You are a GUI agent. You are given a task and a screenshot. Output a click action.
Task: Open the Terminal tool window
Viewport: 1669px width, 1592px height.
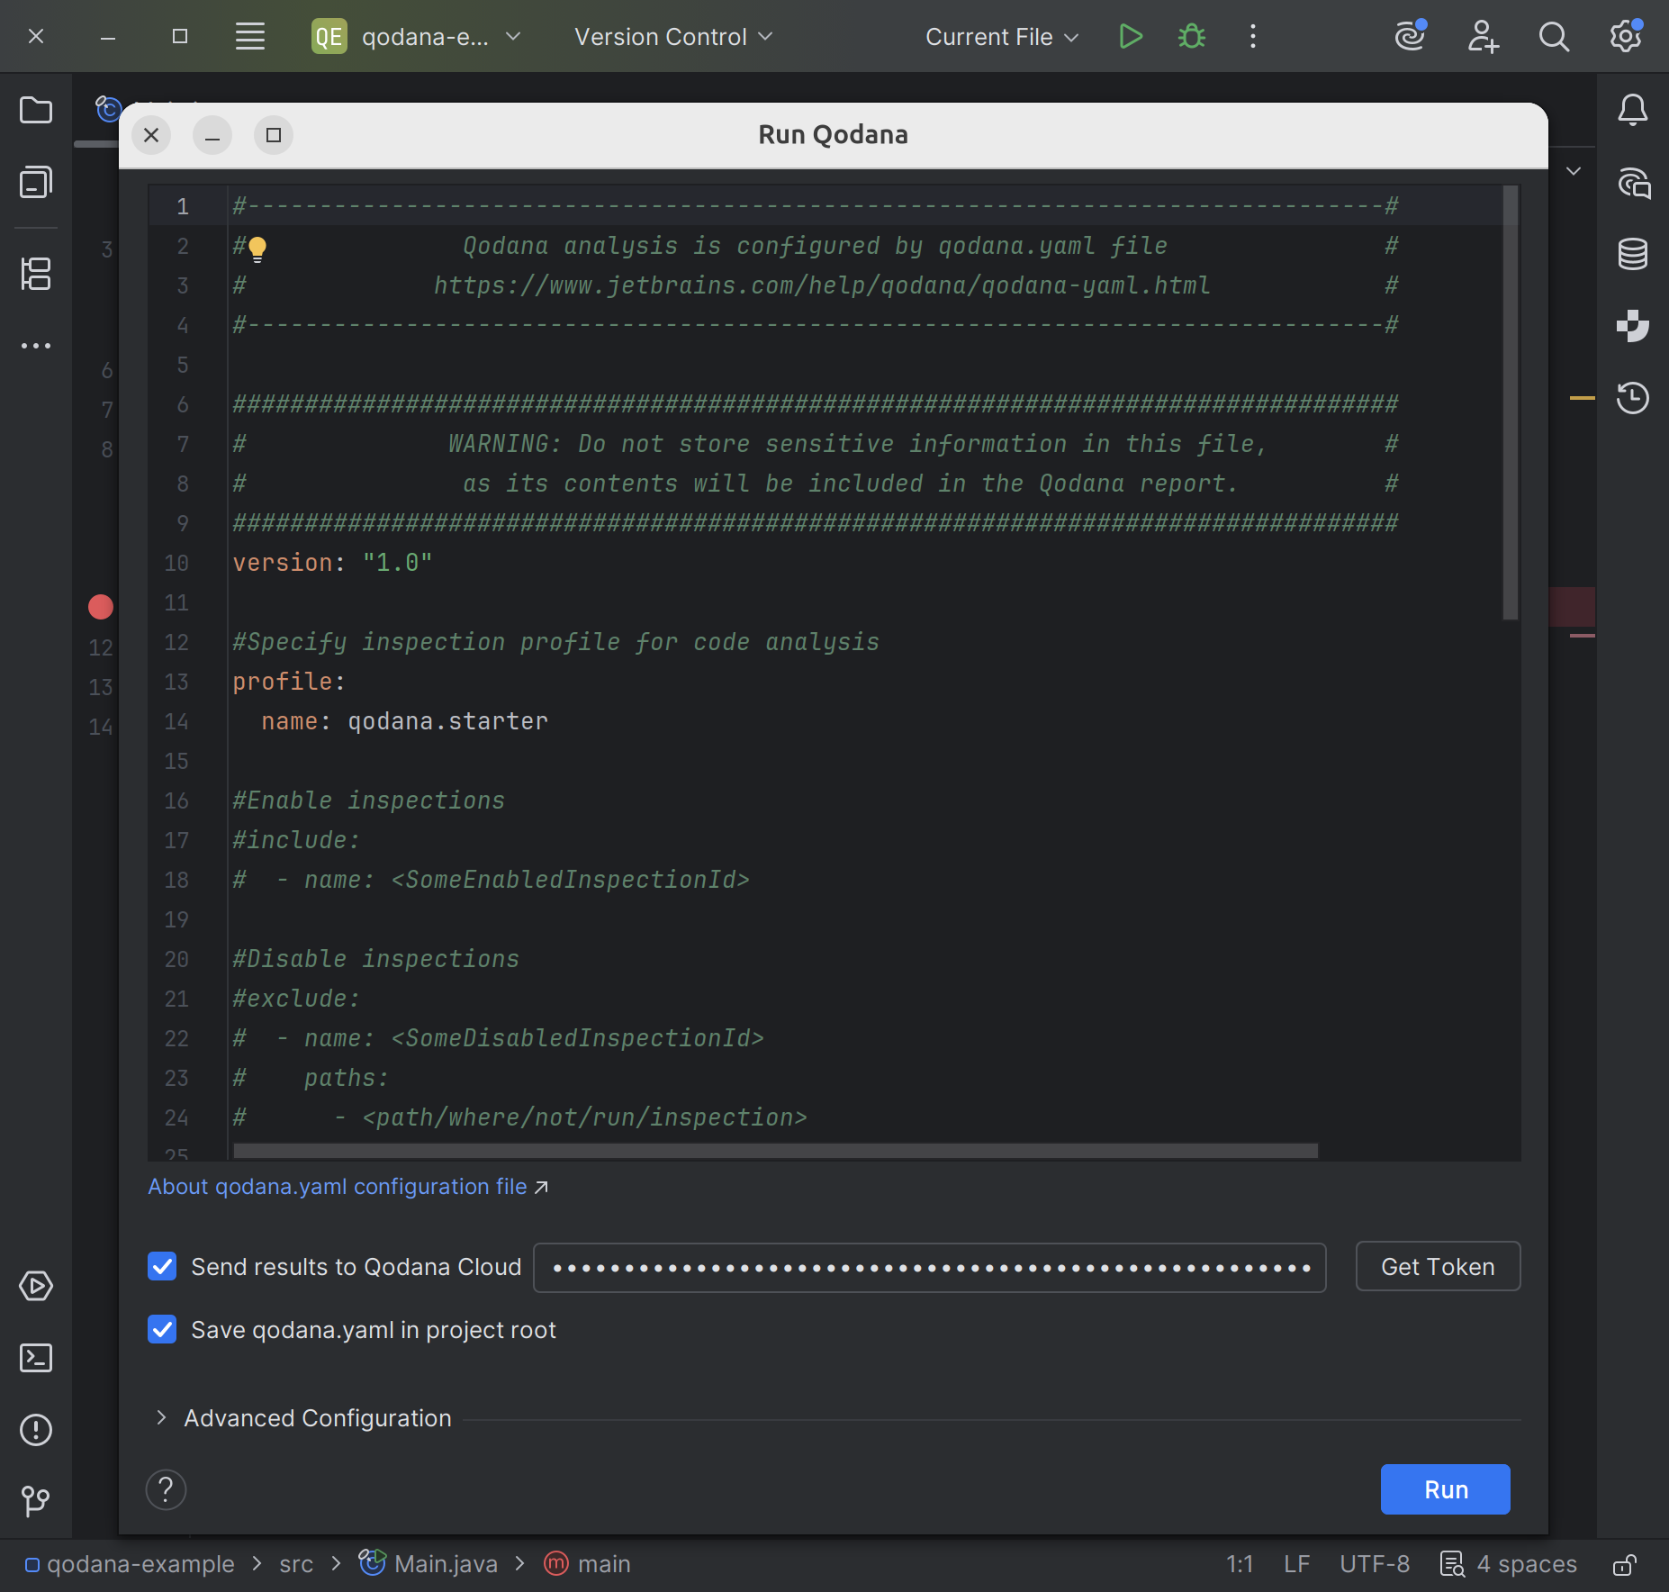pos(36,1358)
